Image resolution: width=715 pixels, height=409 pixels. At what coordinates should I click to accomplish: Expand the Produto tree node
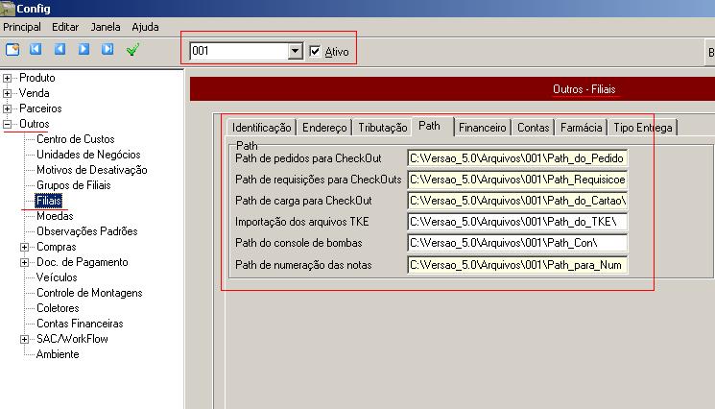click(x=8, y=78)
